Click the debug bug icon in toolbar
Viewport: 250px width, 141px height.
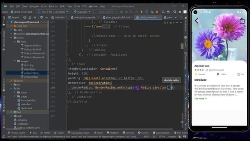(127, 12)
